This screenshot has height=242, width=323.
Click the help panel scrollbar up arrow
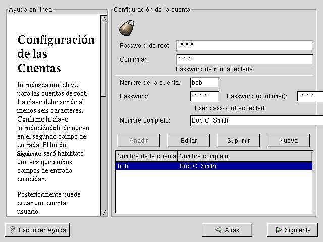coord(103,19)
